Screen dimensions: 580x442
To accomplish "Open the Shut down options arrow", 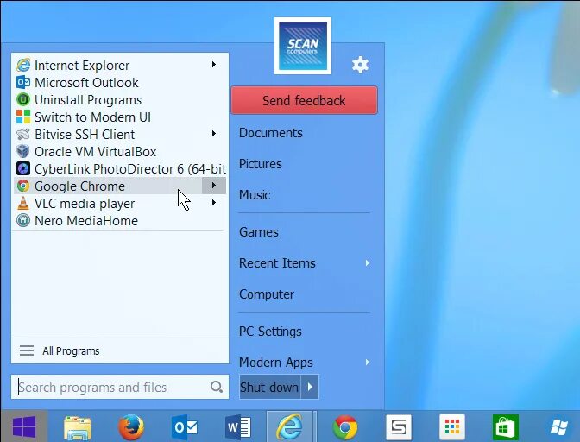I will 310,387.
